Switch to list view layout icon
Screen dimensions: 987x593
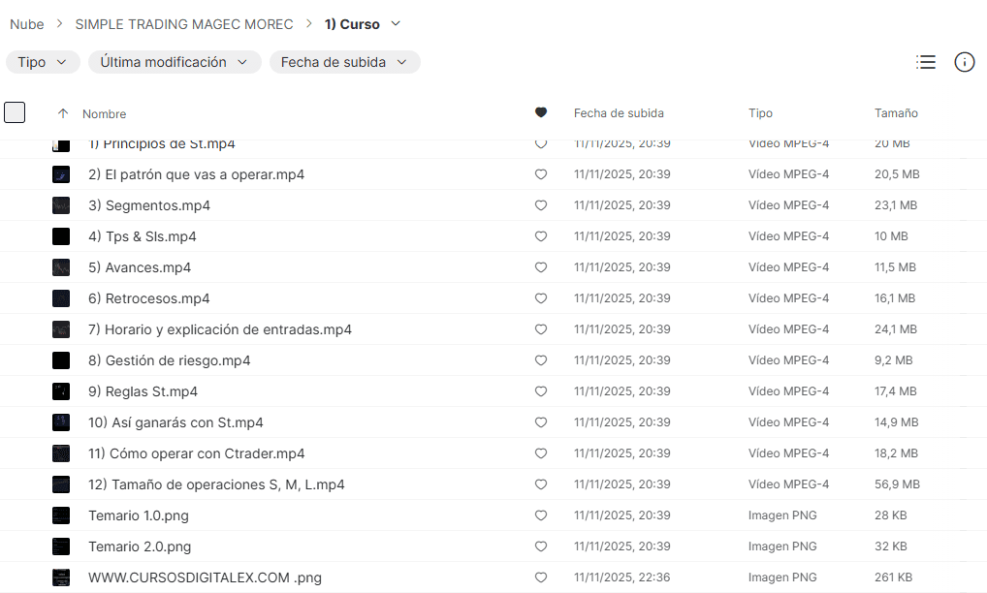point(926,62)
